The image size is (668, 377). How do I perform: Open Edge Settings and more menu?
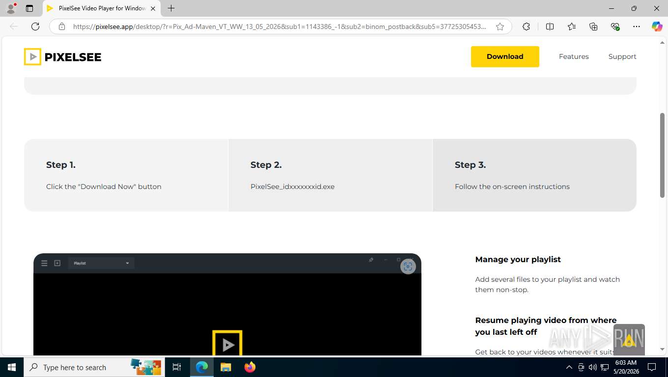[x=637, y=27]
